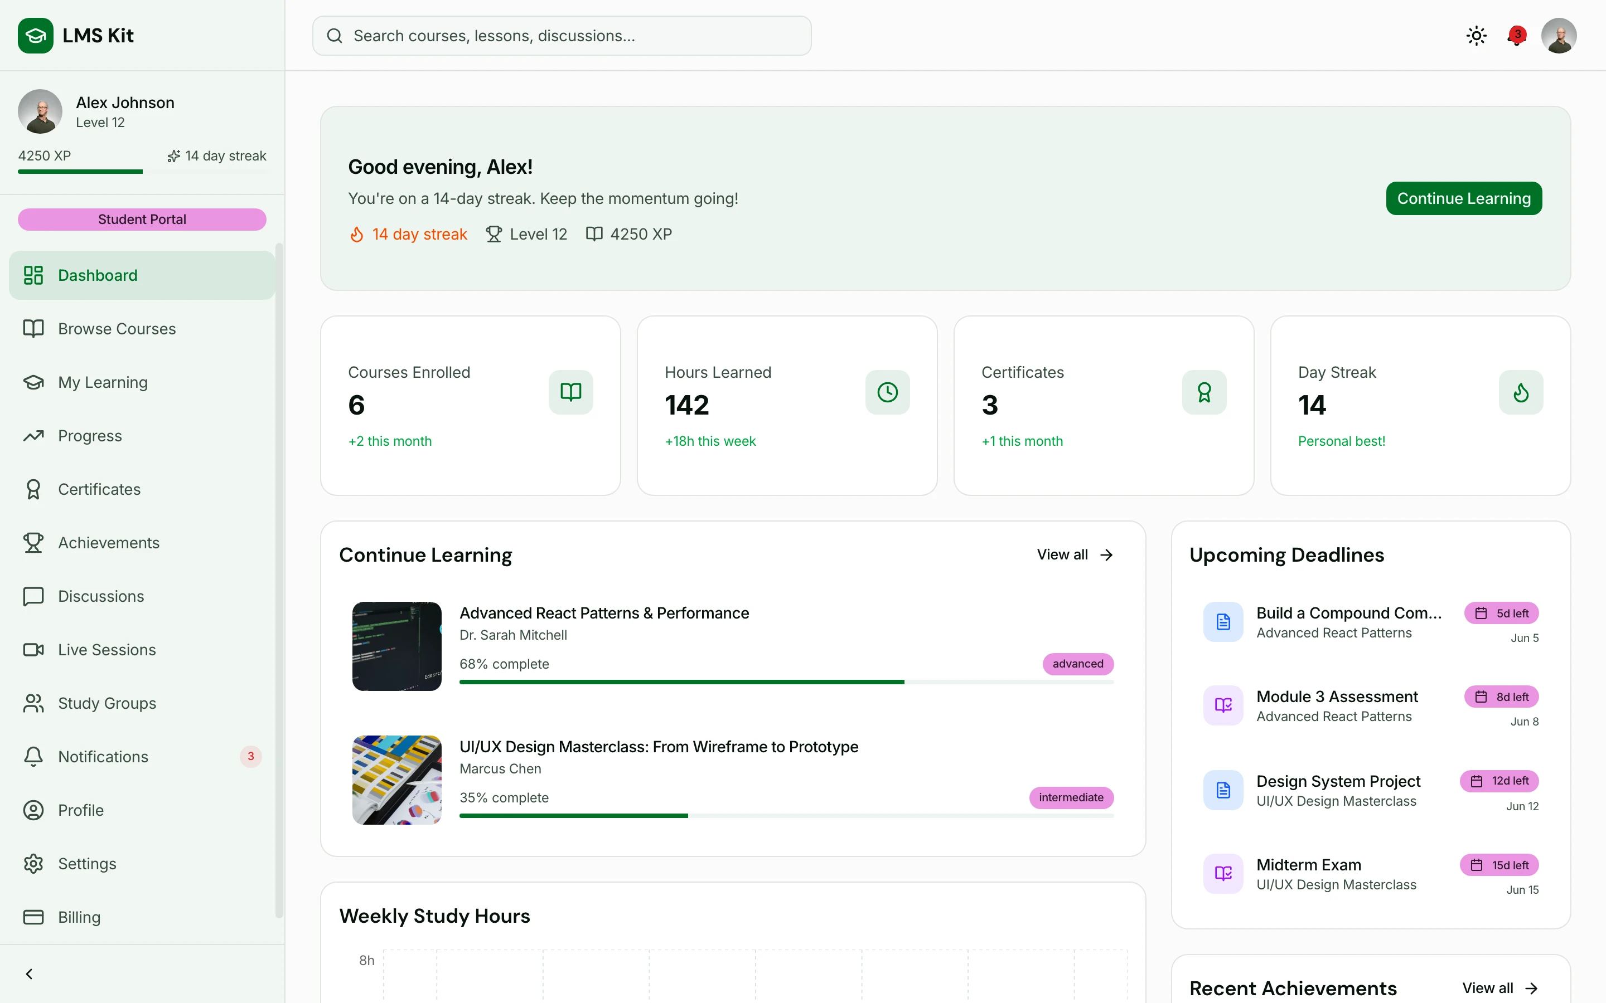Click the LMS Kit graduation cap logo
The height and width of the screenshot is (1003, 1606).
pyautogui.click(x=35, y=35)
